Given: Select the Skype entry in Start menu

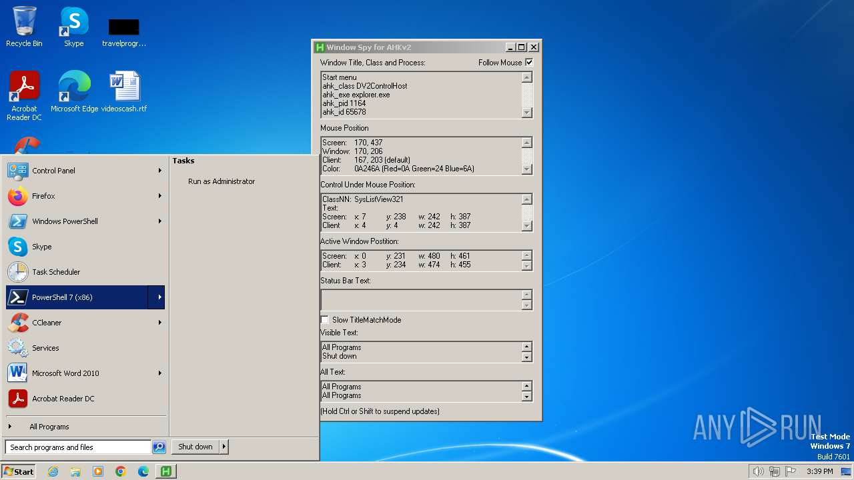Looking at the screenshot, I should pyautogui.click(x=85, y=247).
